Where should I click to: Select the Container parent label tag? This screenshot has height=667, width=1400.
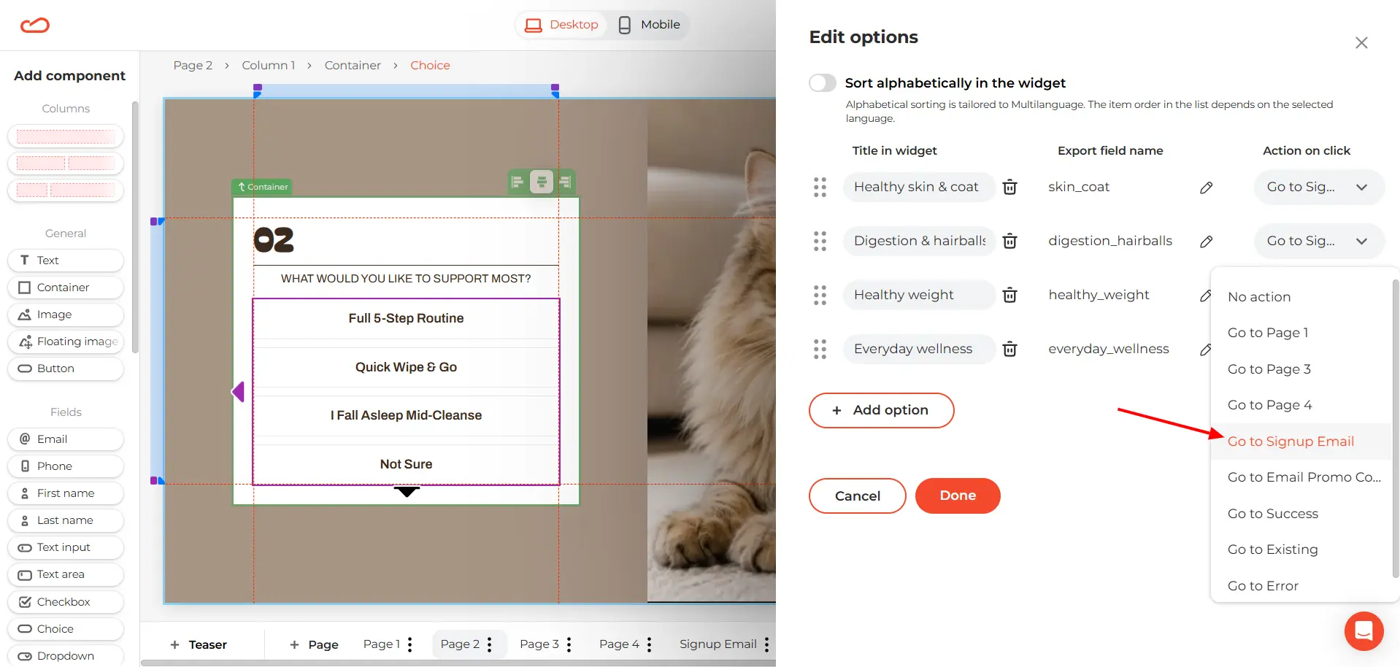pyautogui.click(x=262, y=187)
